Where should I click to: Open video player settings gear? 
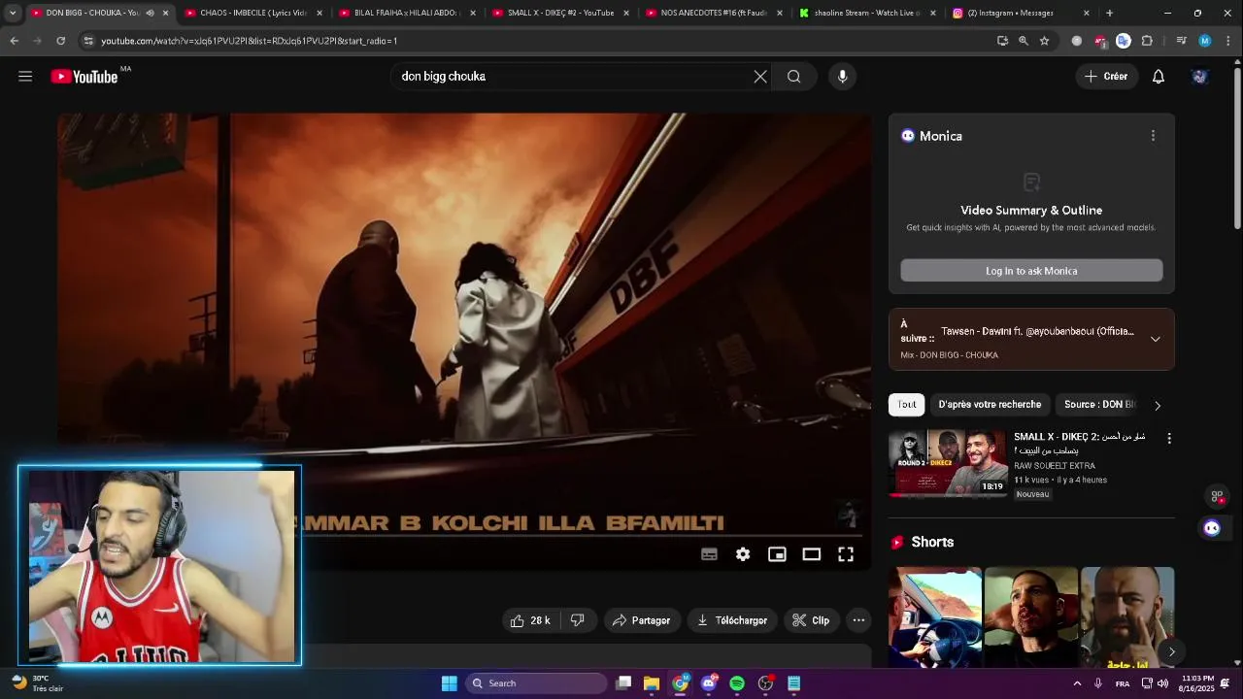pyautogui.click(x=743, y=554)
